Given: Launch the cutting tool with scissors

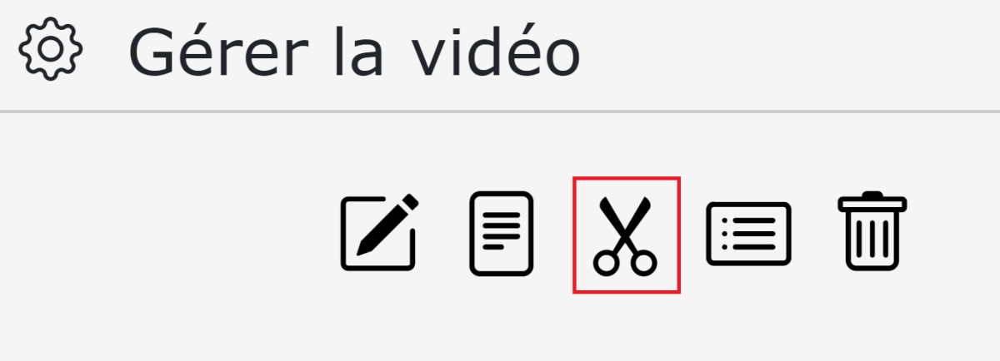Looking at the screenshot, I should (625, 234).
